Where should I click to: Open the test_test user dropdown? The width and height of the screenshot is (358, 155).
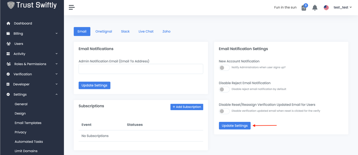(342, 7)
